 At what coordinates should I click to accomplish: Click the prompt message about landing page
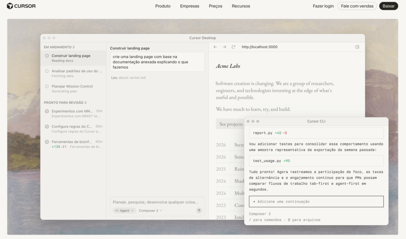pyautogui.click(x=157, y=62)
